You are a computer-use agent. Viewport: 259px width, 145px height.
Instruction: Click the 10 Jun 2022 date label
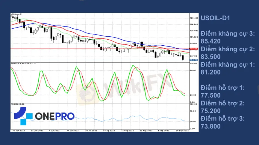pyautogui.click(x=19, y=131)
